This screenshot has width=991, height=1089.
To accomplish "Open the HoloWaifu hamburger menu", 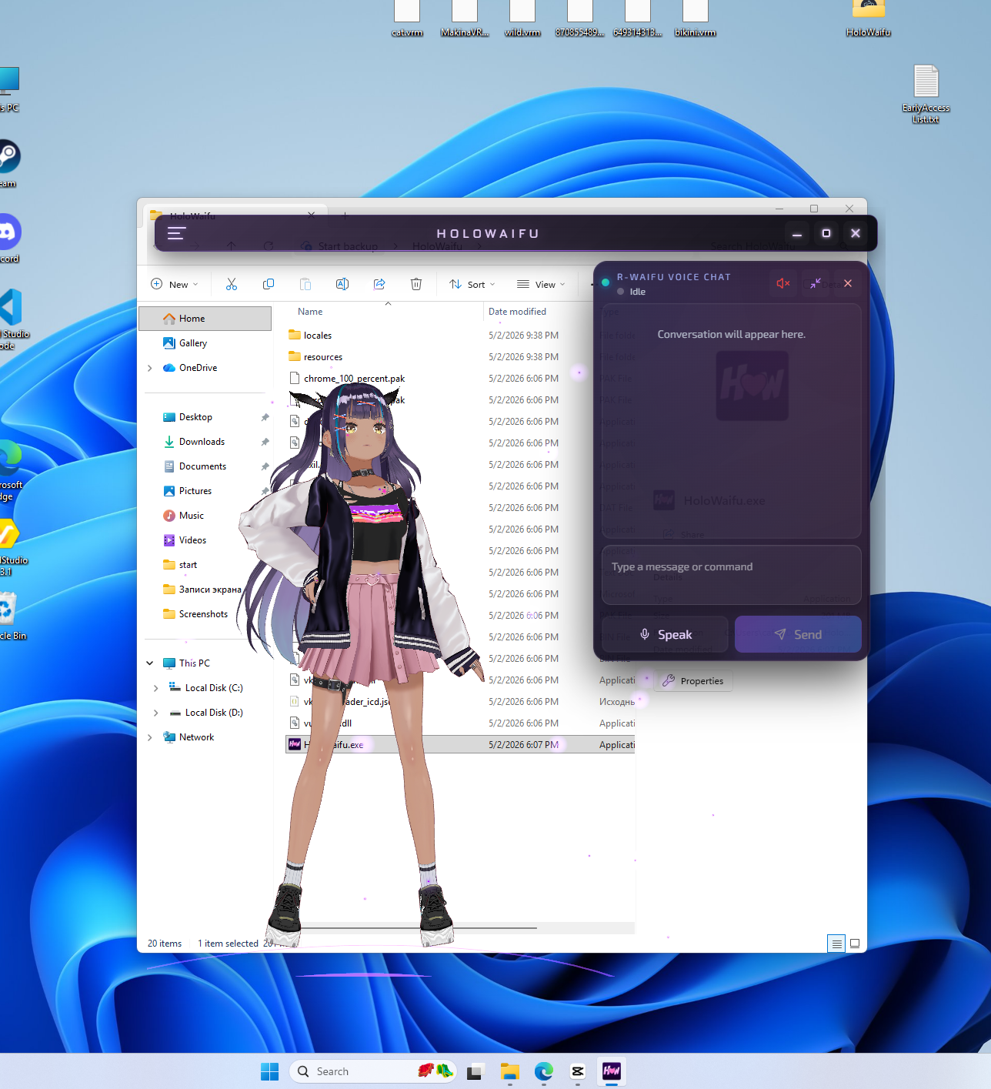I will (x=176, y=233).
